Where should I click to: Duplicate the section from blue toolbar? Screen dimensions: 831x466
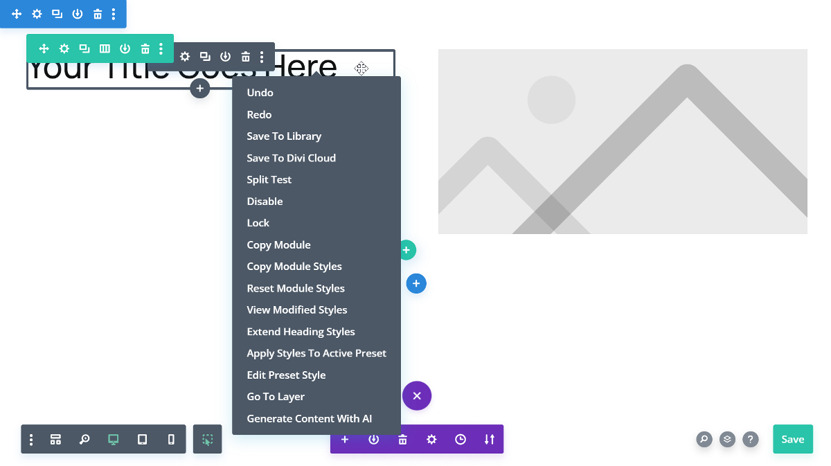57,14
